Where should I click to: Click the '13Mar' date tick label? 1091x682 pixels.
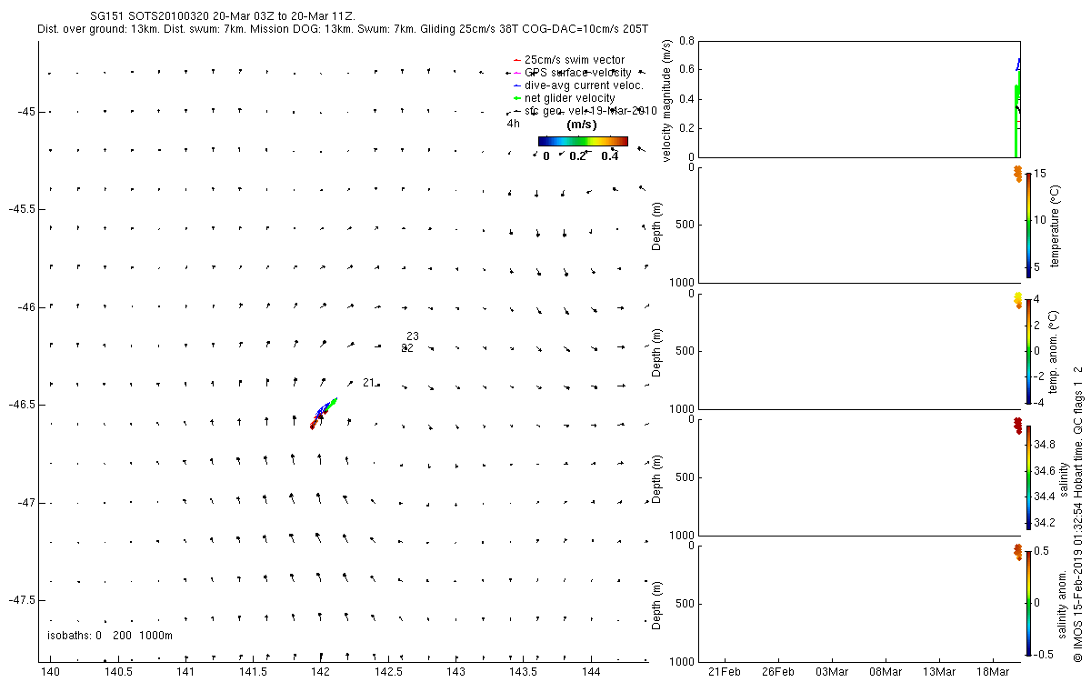[939, 671]
